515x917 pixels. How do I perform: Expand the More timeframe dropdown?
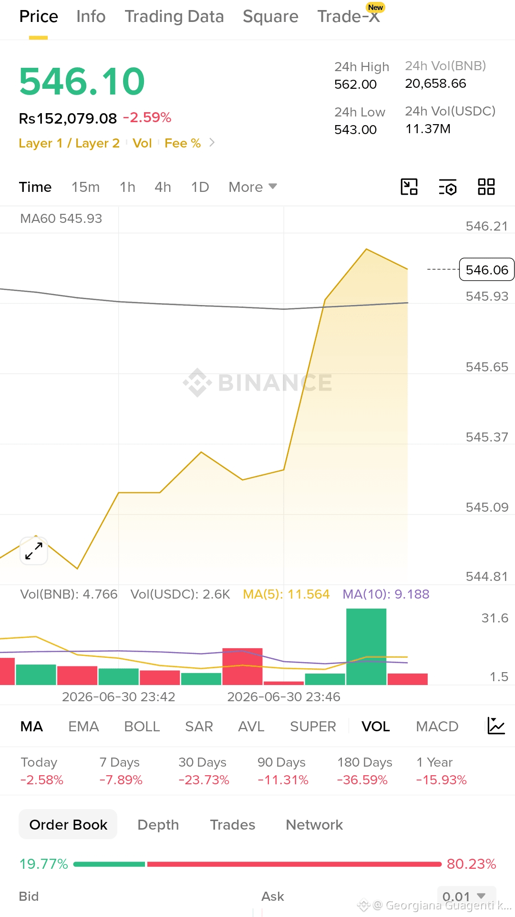pos(253,187)
